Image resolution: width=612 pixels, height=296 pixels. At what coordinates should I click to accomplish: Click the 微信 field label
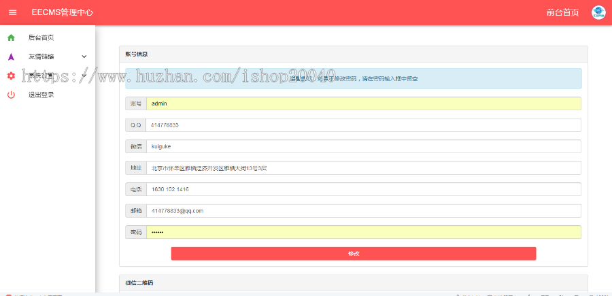[x=136, y=146]
